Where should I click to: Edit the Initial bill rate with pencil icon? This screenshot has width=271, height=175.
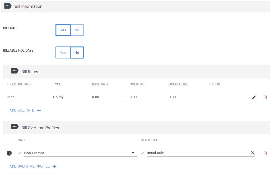click(254, 97)
